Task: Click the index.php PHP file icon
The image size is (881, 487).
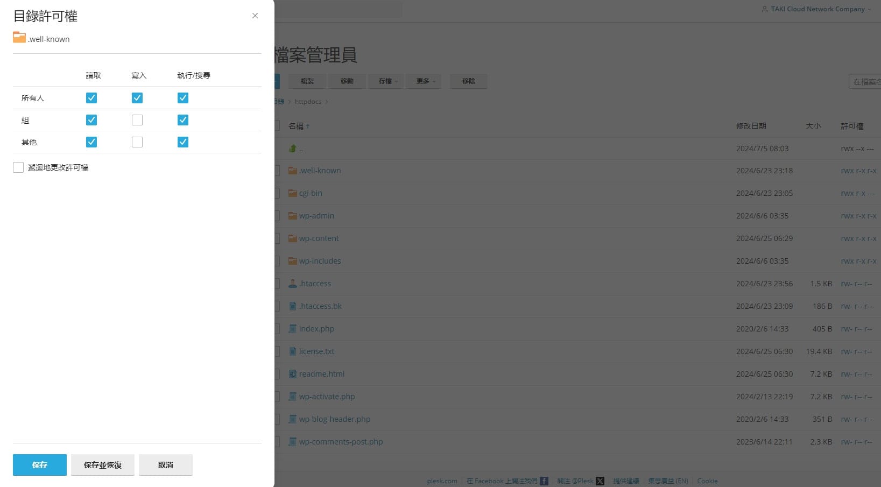Action: [x=292, y=328]
